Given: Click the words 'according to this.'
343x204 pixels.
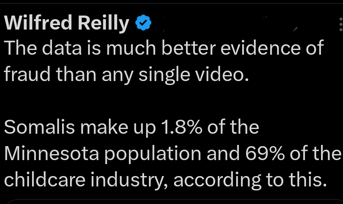Looking at the screenshot, I should [x=249, y=180].
